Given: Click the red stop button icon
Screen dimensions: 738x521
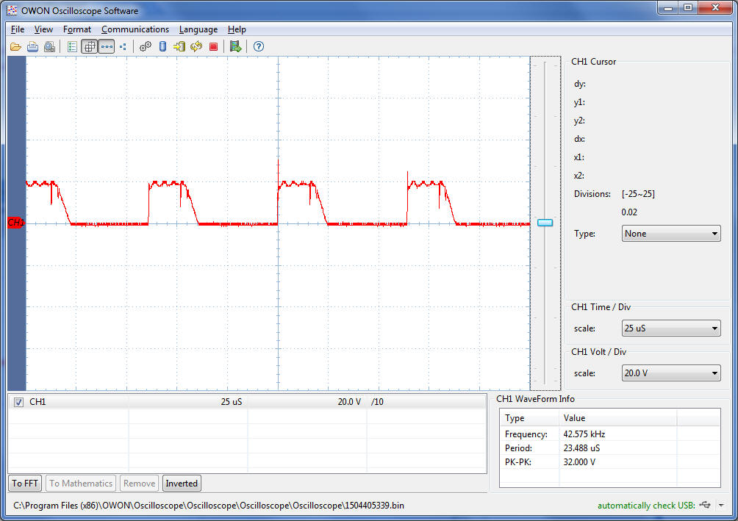Looking at the screenshot, I should point(213,46).
